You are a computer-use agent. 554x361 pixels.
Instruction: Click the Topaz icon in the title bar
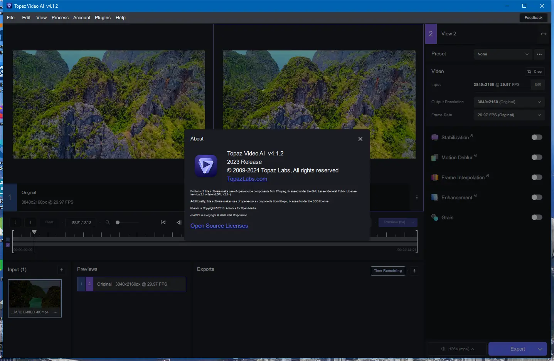coord(9,6)
